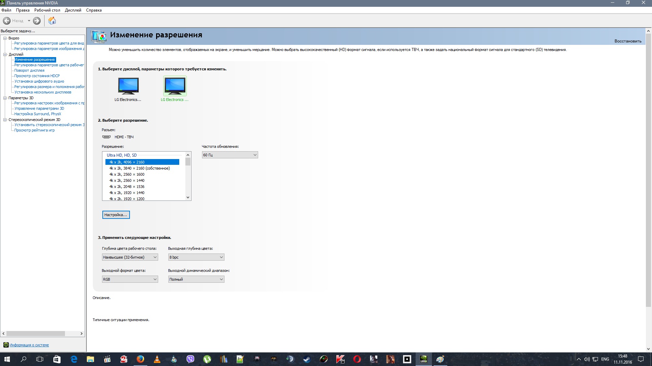Click the main panel vertical scrollbar thumb
Viewport: 652px width, 366px height.
[x=648, y=170]
